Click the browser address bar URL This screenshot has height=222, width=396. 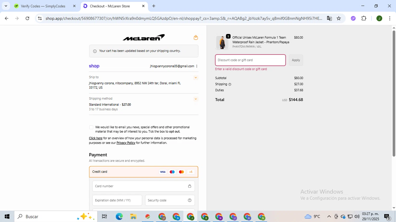pos(184,18)
